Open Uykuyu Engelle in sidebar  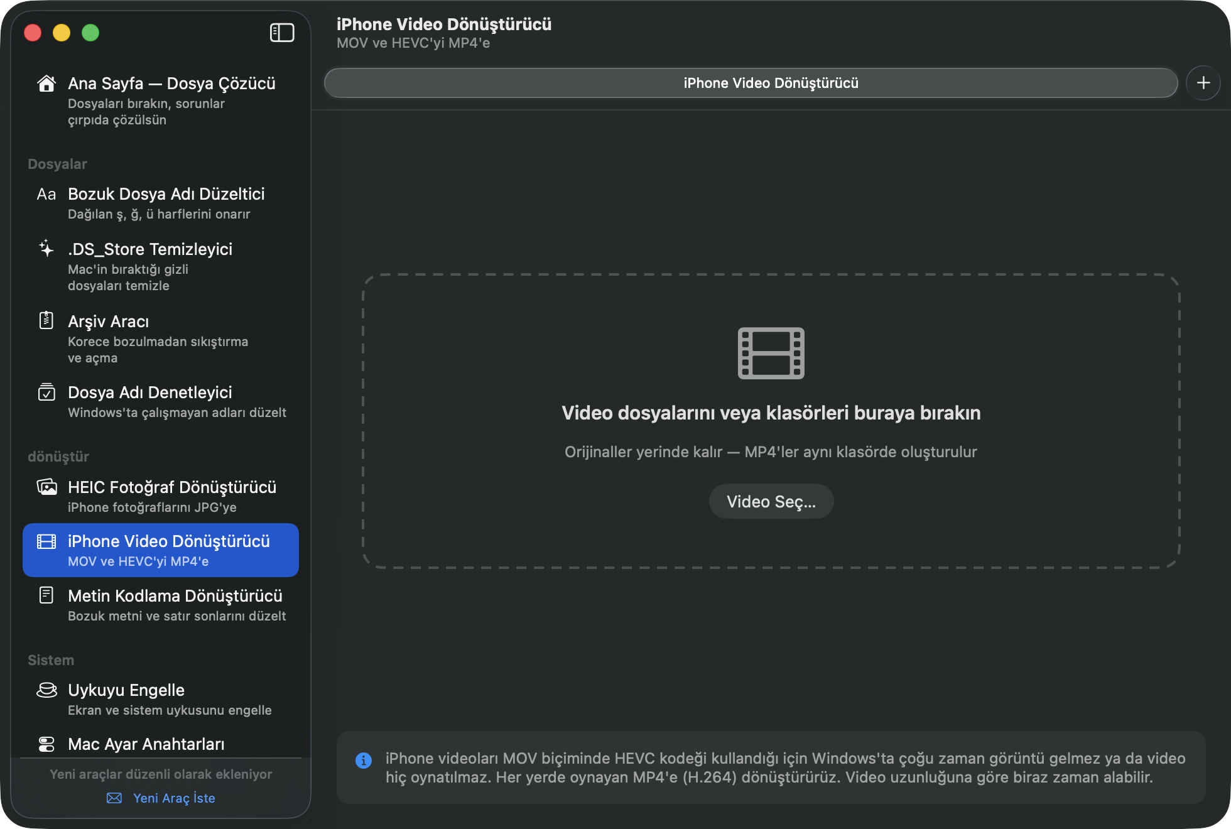click(x=161, y=699)
